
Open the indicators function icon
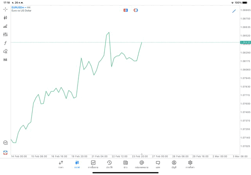[5, 43]
